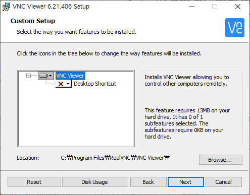Click the install location path text
The width and height of the screenshot is (250, 195).
pos(115,158)
